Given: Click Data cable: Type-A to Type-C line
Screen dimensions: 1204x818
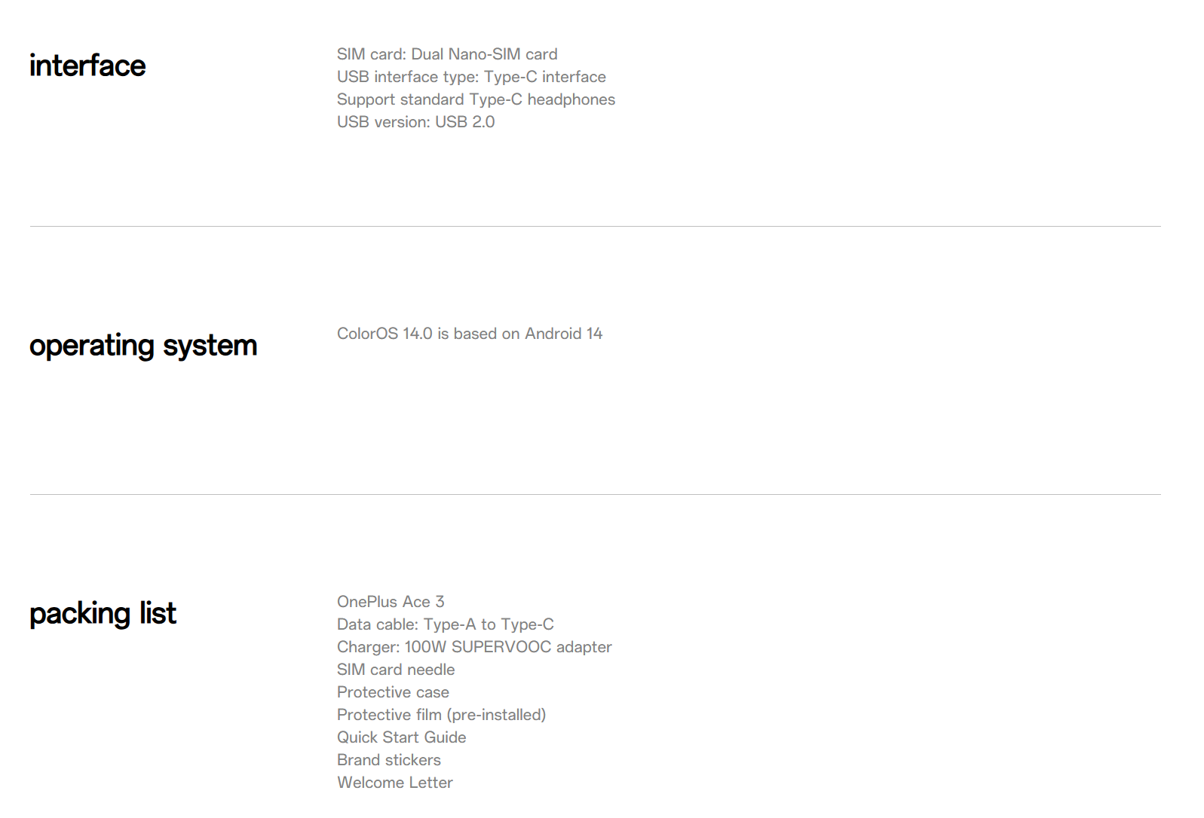Looking at the screenshot, I should click(446, 624).
